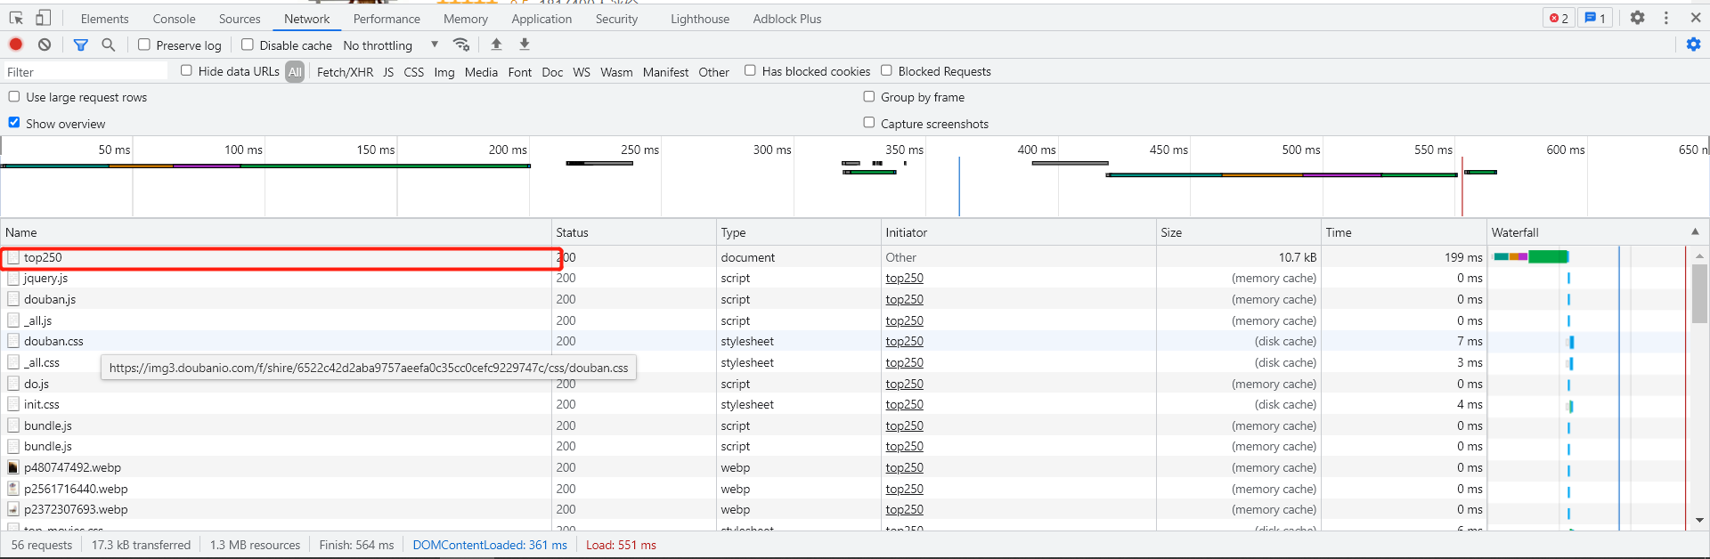
Task: Filter requests by JS type
Action: pos(388,72)
